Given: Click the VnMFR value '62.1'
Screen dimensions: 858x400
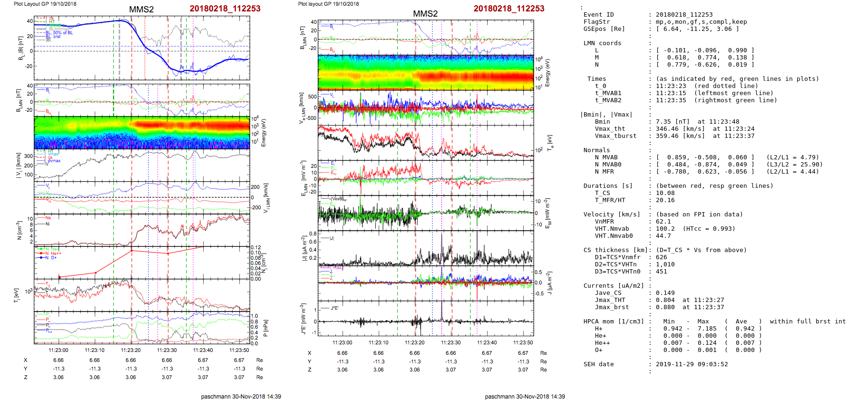Looking at the screenshot, I should (x=663, y=222).
